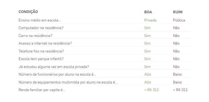
Task: Click 'Não' for Carro na residência
Action: (176, 36)
